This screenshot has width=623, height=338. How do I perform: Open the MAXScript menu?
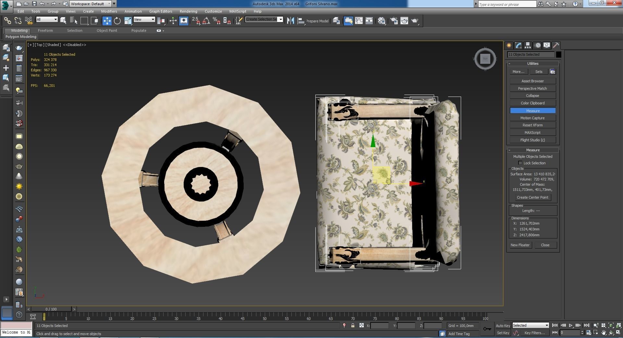(238, 11)
